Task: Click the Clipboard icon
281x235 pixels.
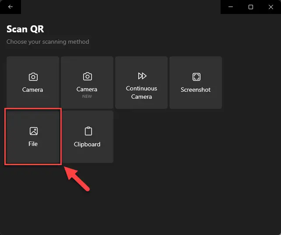Action: [88, 131]
